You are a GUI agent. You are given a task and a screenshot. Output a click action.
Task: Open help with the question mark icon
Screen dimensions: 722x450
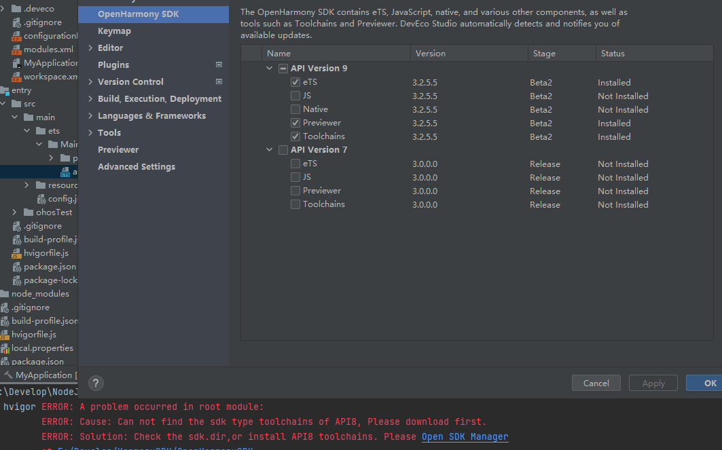96,383
